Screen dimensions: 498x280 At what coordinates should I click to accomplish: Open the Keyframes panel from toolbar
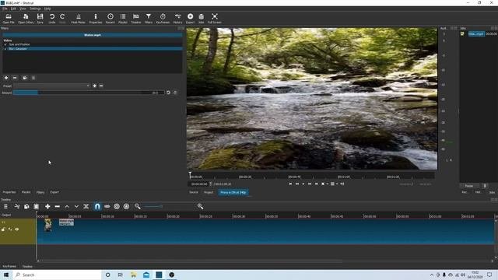click(x=163, y=19)
